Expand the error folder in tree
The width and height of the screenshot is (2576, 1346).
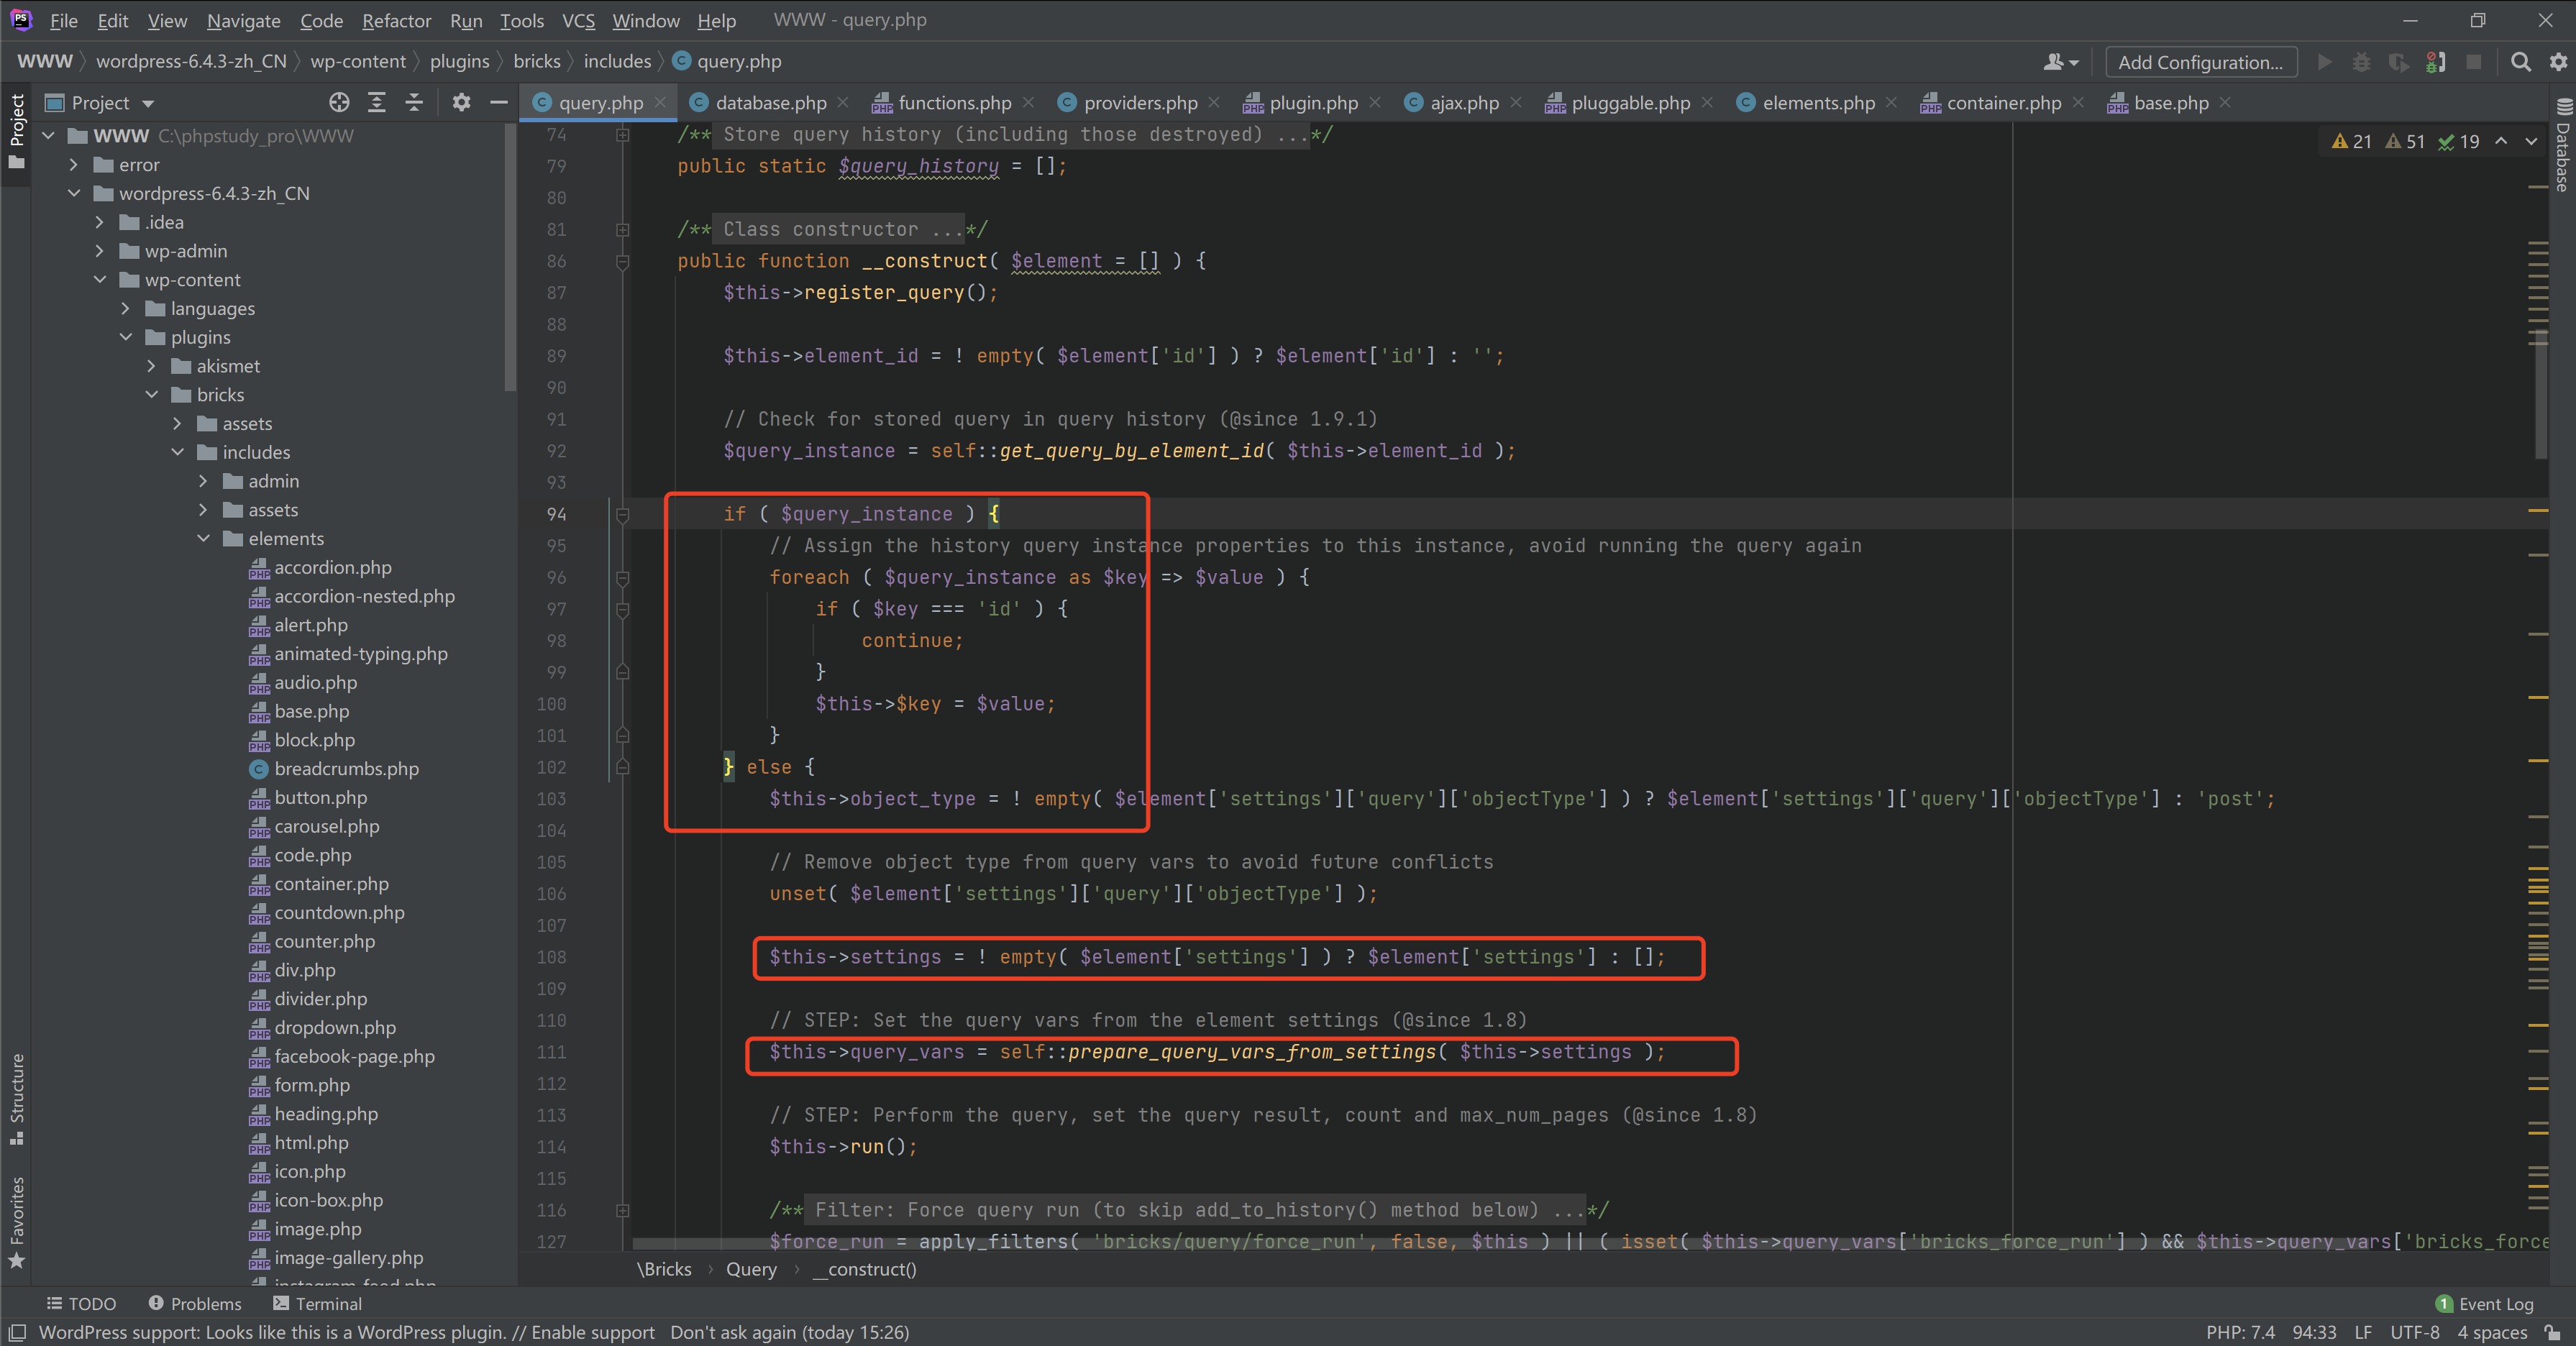[x=73, y=165]
